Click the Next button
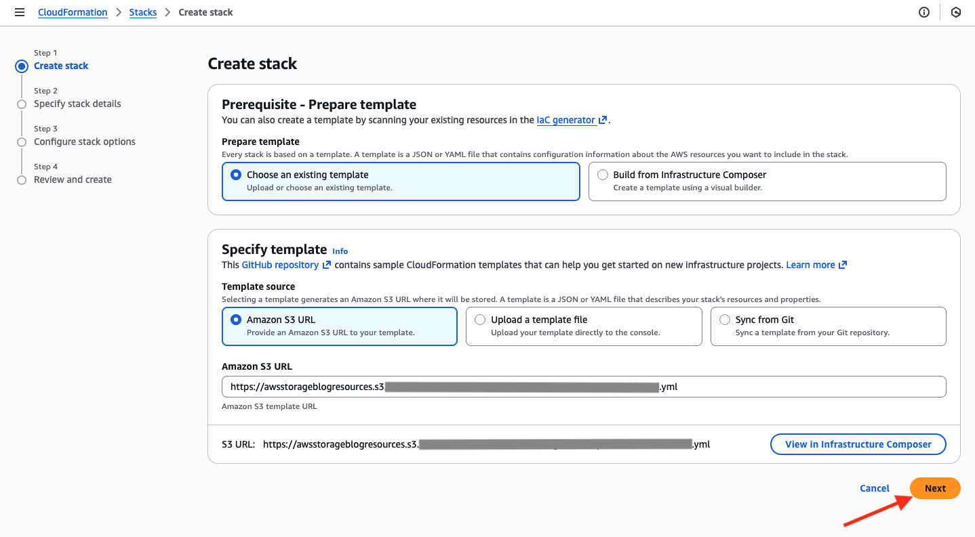 (935, 488)
